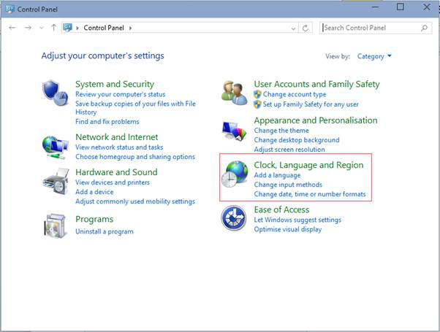This screenshot has width=440, height=332.
Task: Open Network and Internet heading
Action: pyautogui.click(x=117, y=137)
